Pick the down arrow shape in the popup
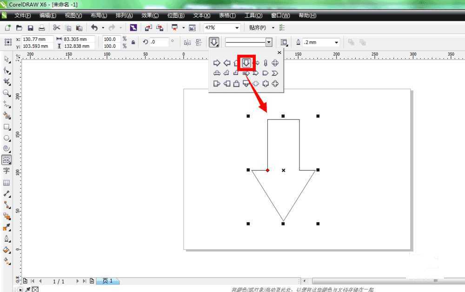Screen dimensions: 465x292 coord(246,63)
